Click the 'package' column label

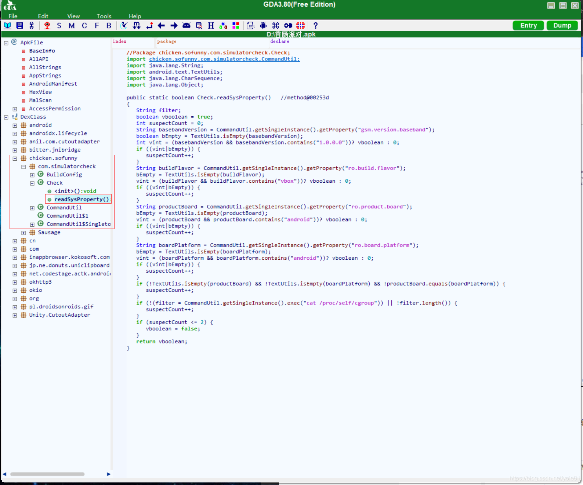[x=167, y=41]
